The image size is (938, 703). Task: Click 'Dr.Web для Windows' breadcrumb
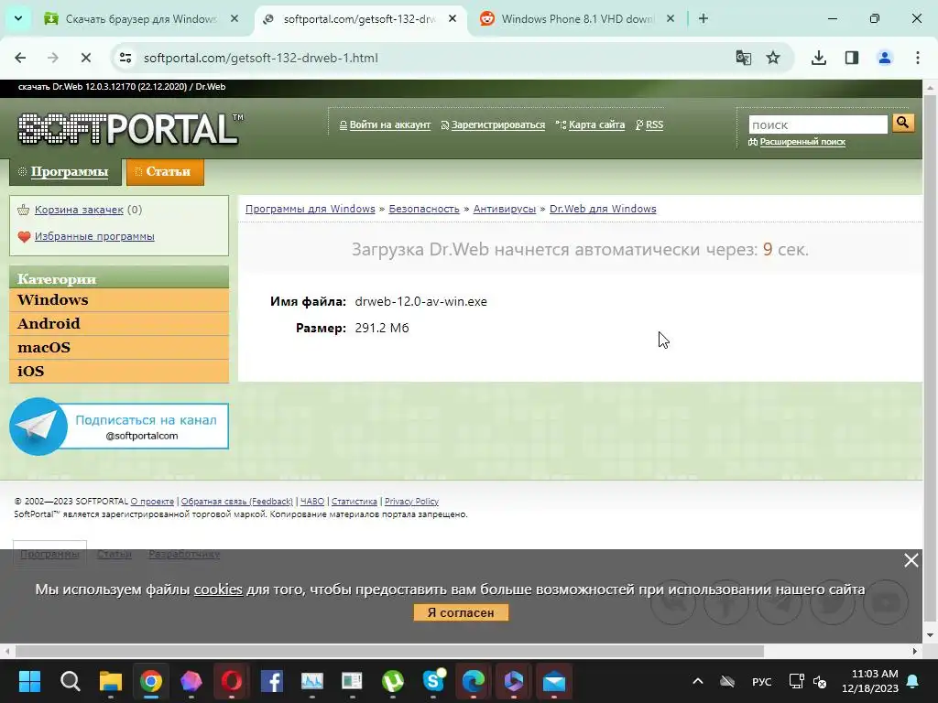coord(603,209)
